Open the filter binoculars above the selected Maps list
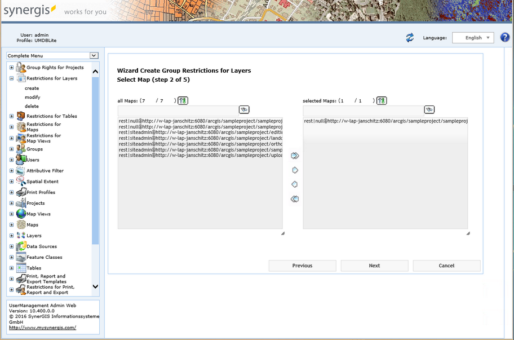 429,109
